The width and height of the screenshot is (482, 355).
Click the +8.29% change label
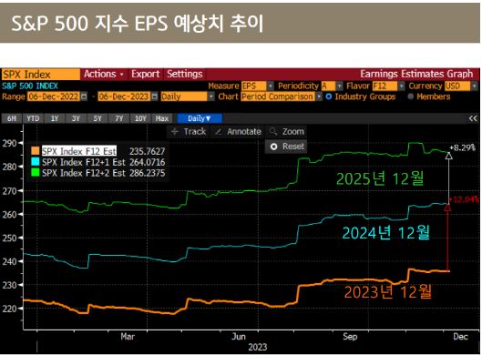coord(463,147)
